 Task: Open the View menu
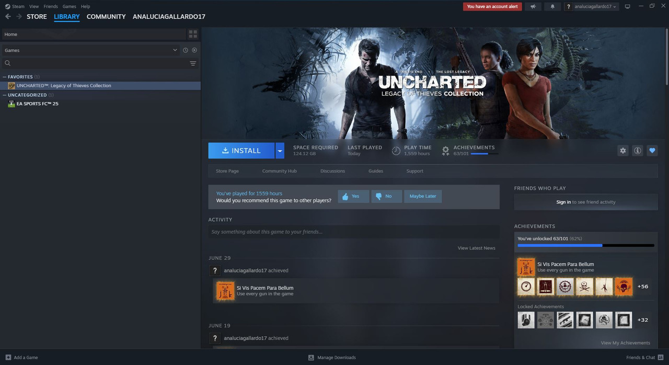coord(34,6)
